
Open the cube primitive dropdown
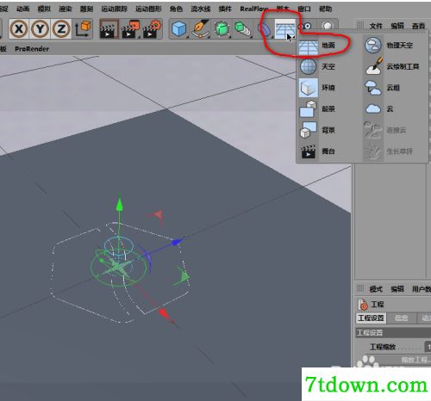pyautogui.click(x=178, y=28)
